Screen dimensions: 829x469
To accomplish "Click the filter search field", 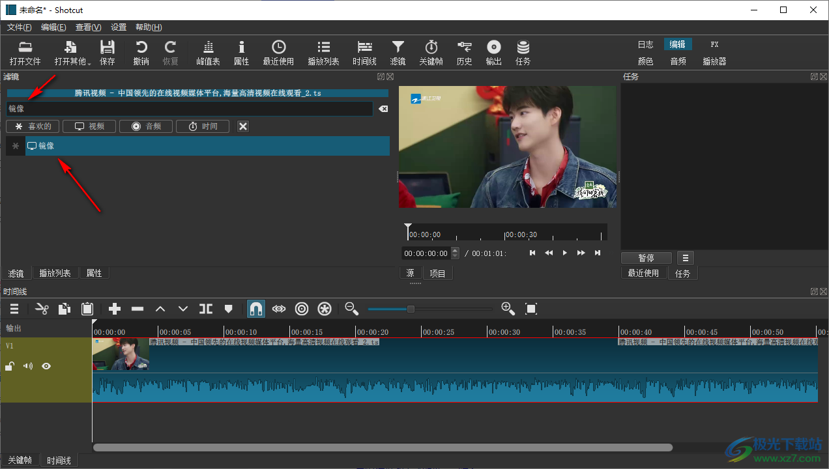I will click(x=190, y=109).
